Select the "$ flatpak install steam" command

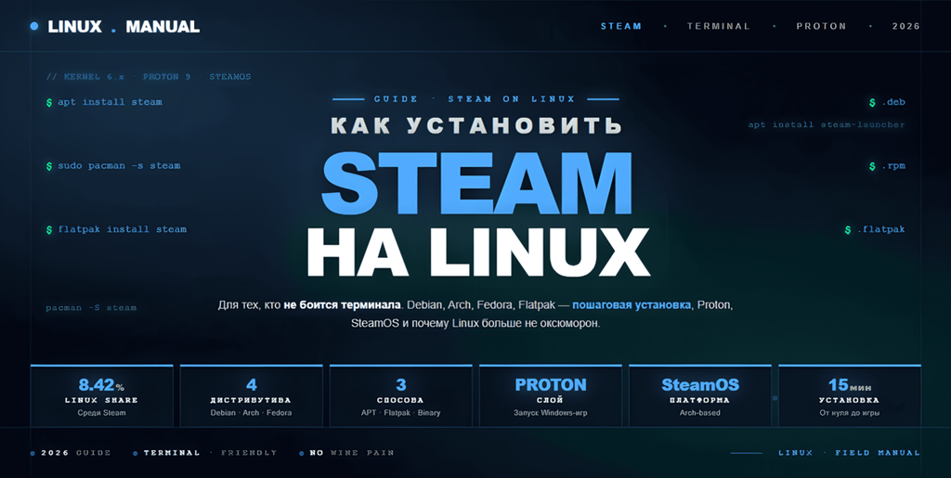click(x=116, y=229)
